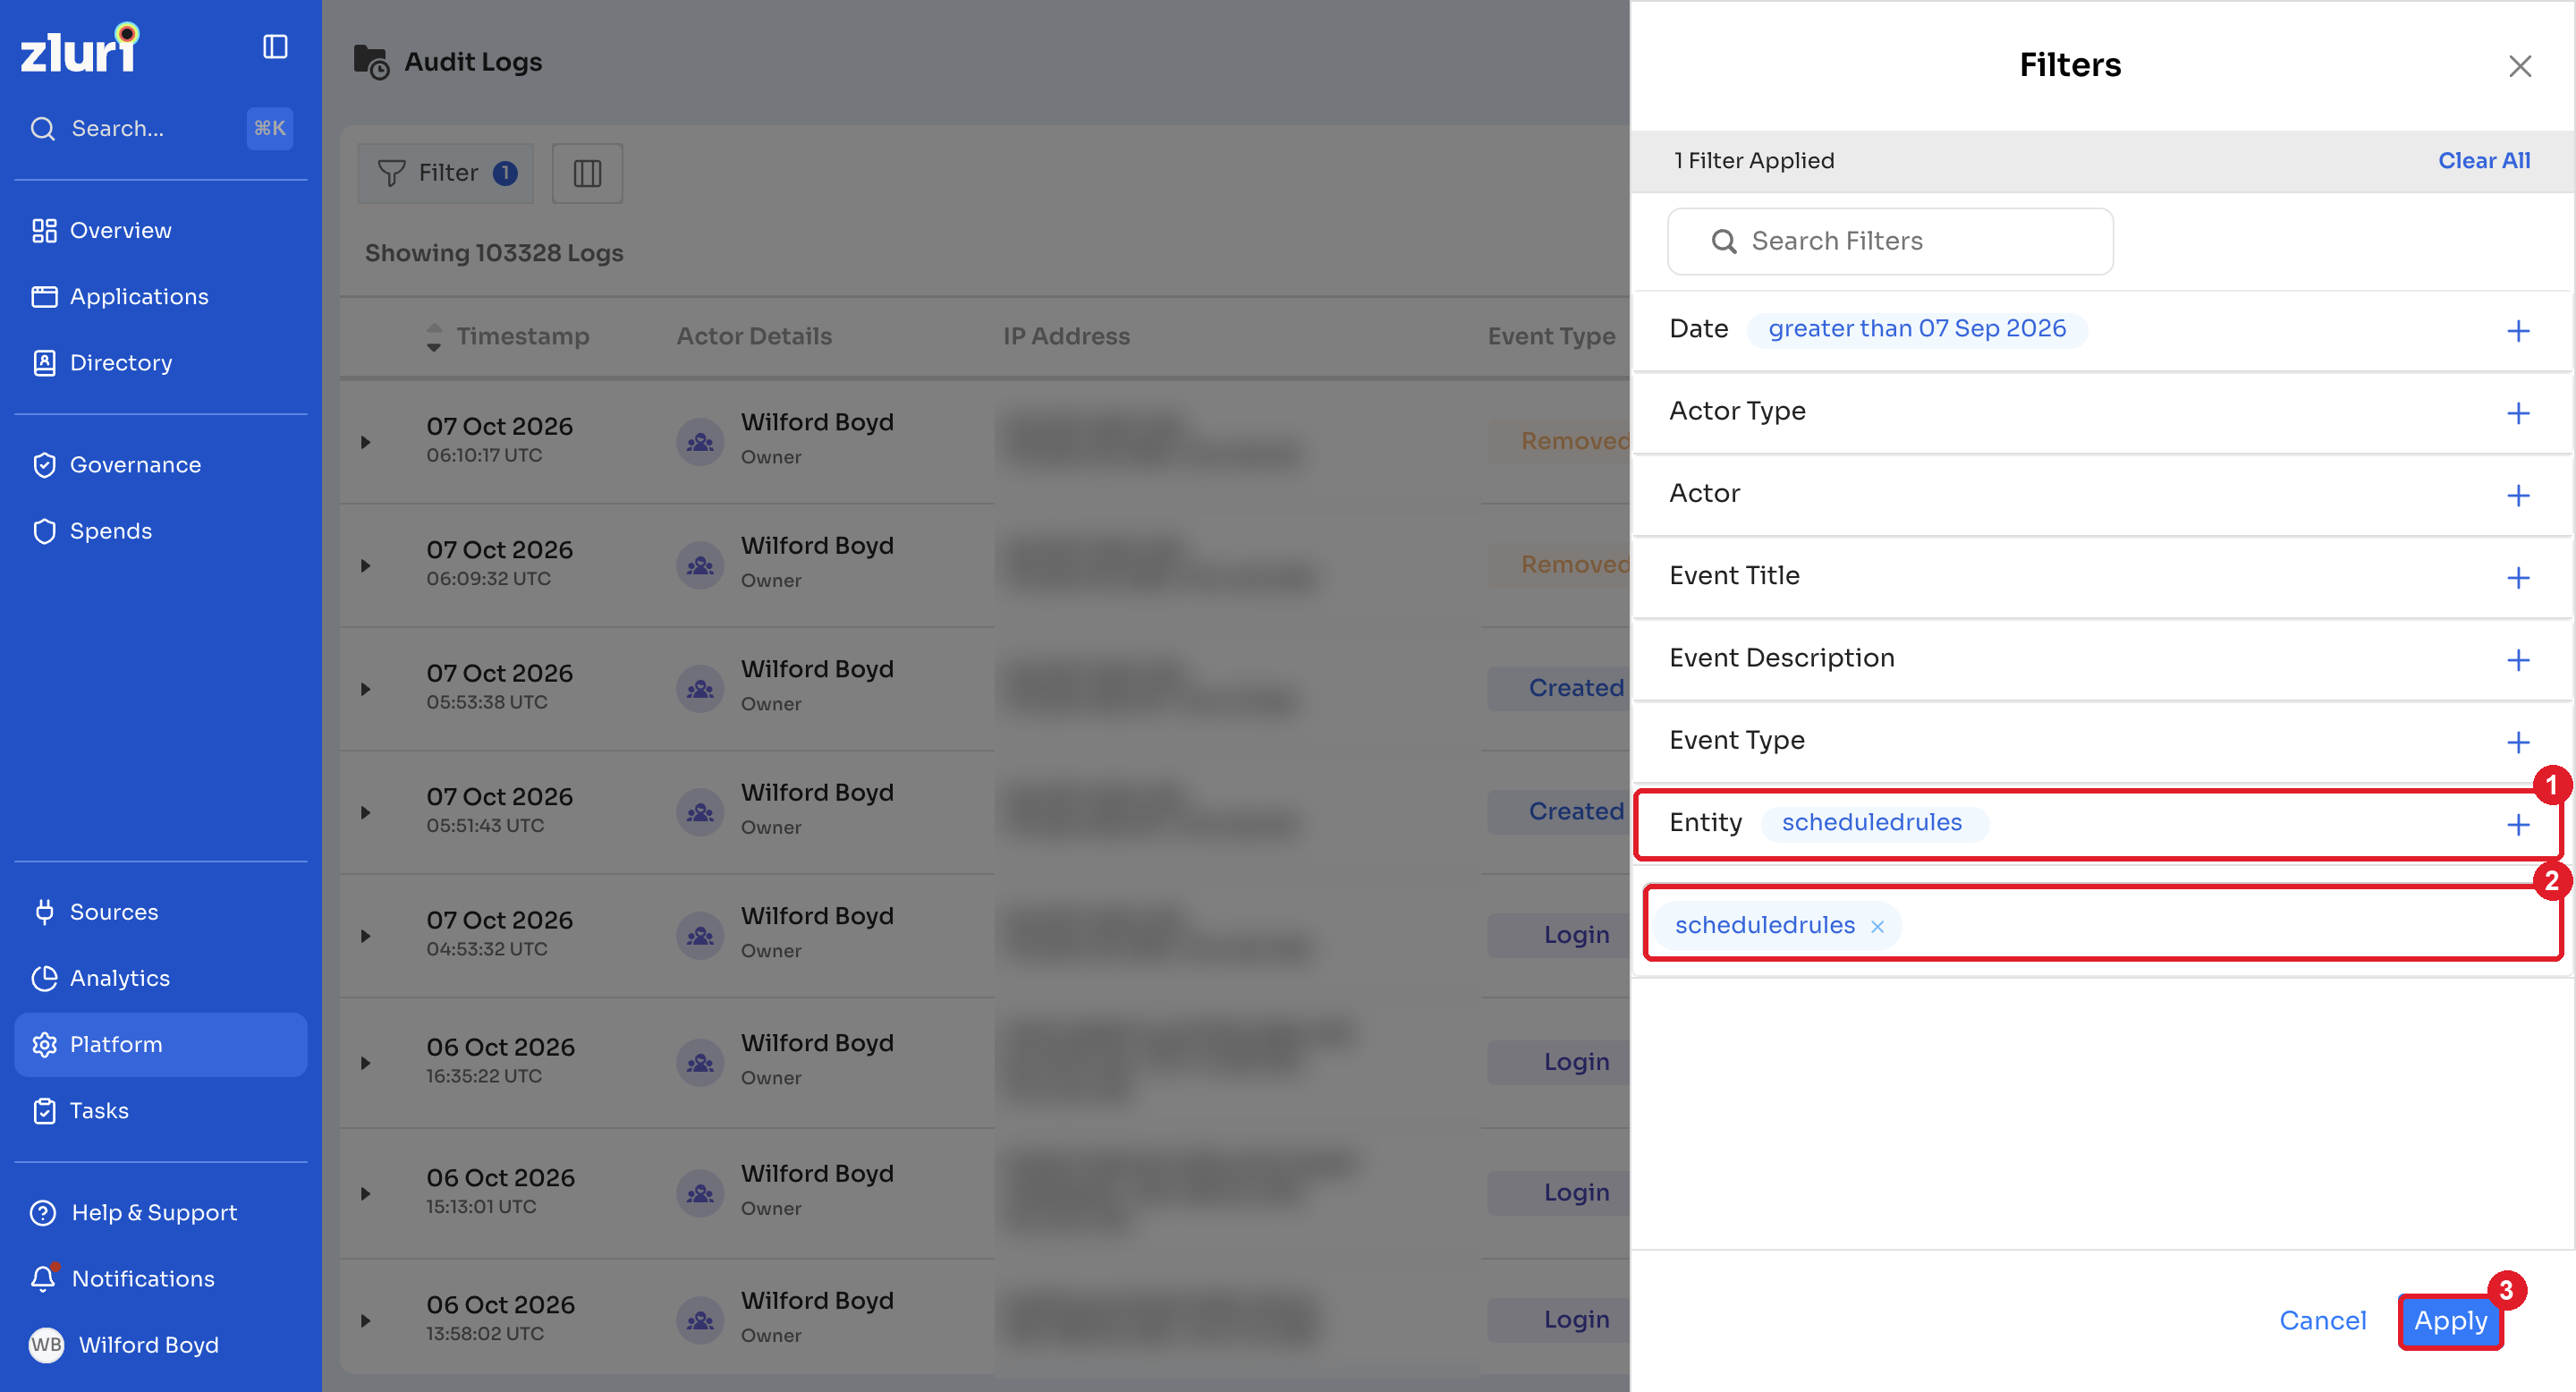Click the Entity filter plus icon
The width and height of the screenshot is (2576, 1392).
2518,824
